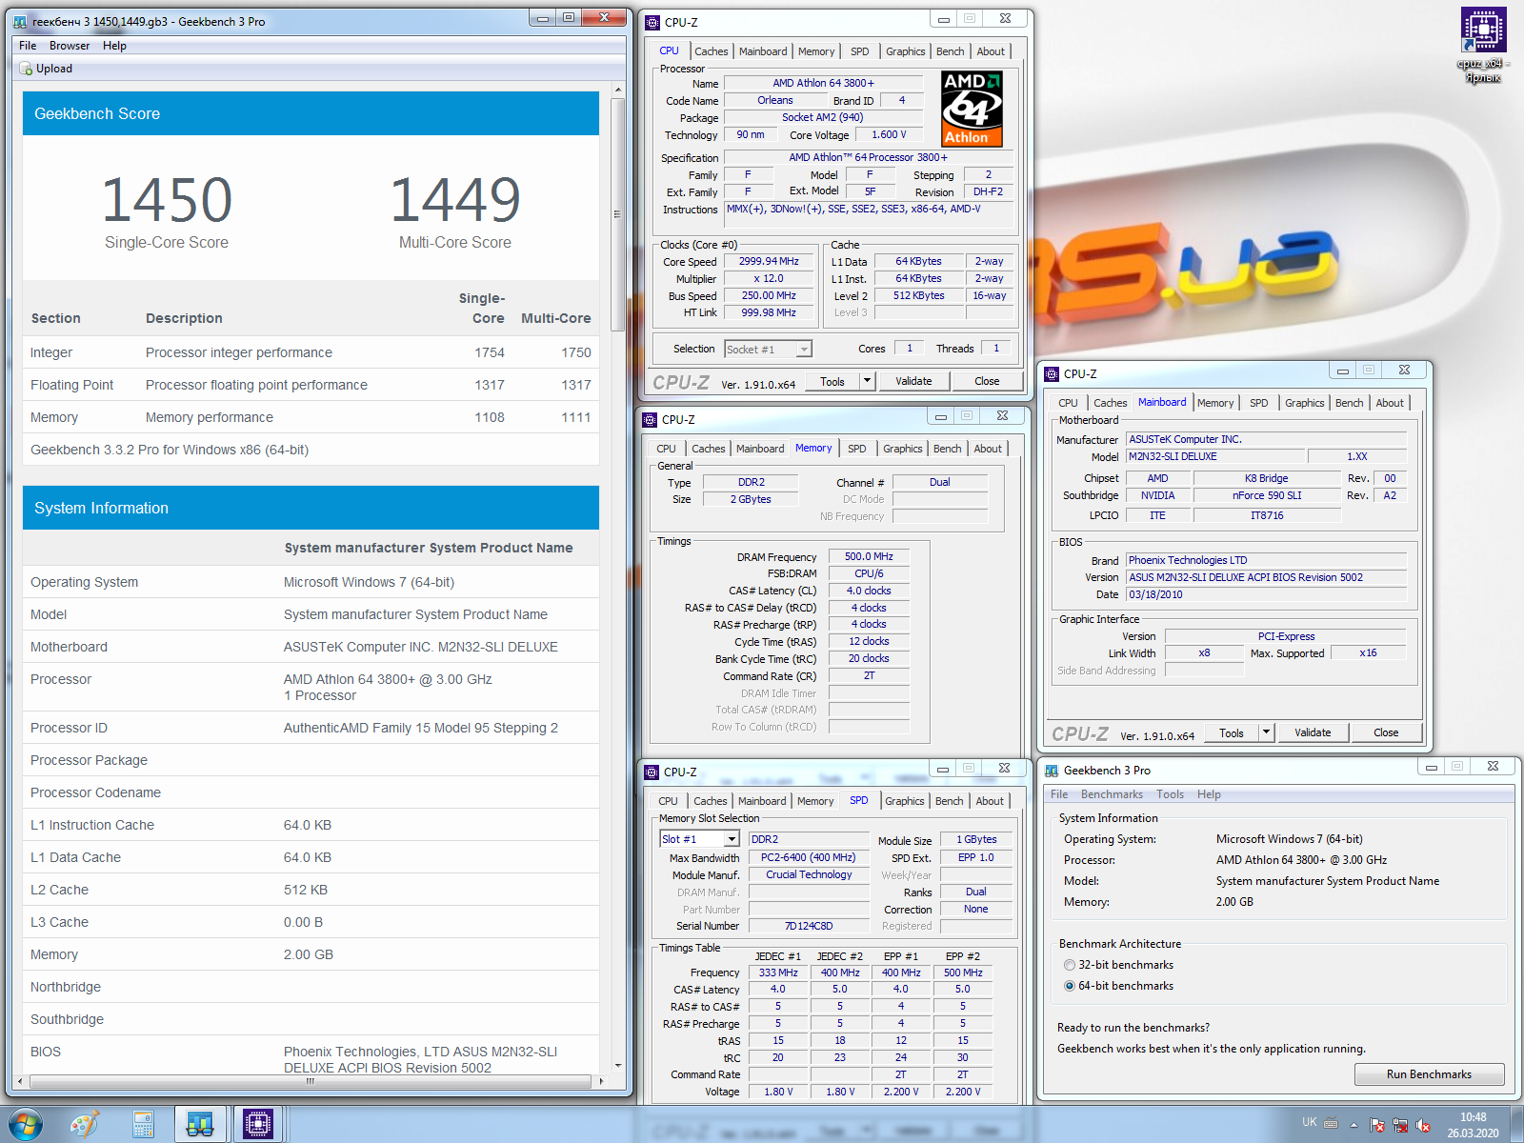1524x1143 pixels.
Task: Click the UK language indicator
Action: tap(1310, 1122)
